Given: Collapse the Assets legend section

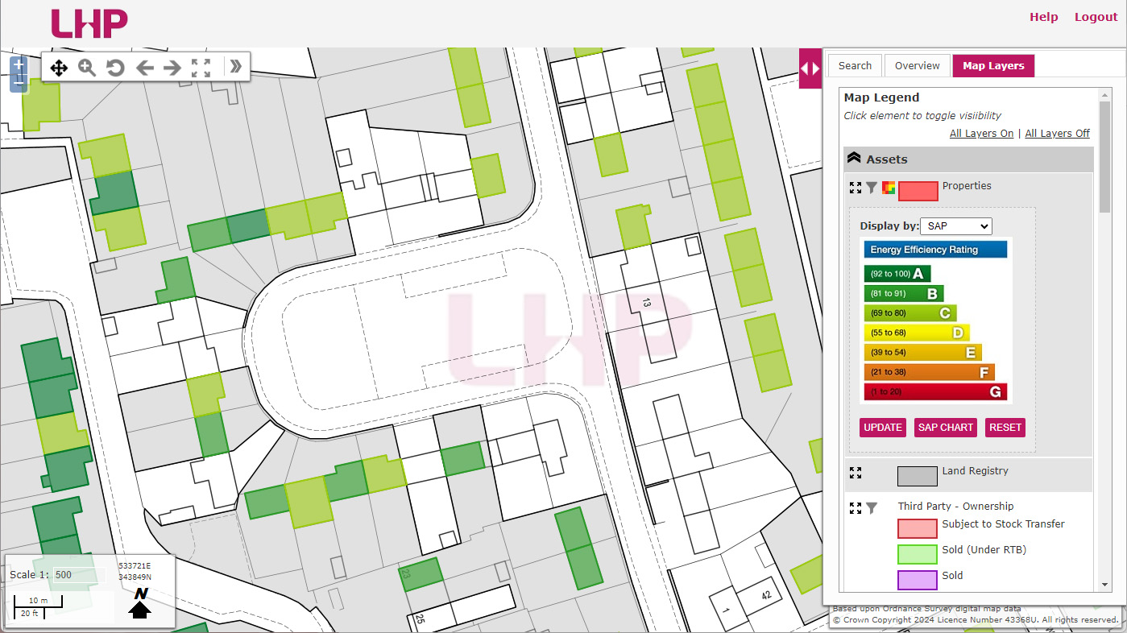Looking at the screenshot, I should 855,159.
